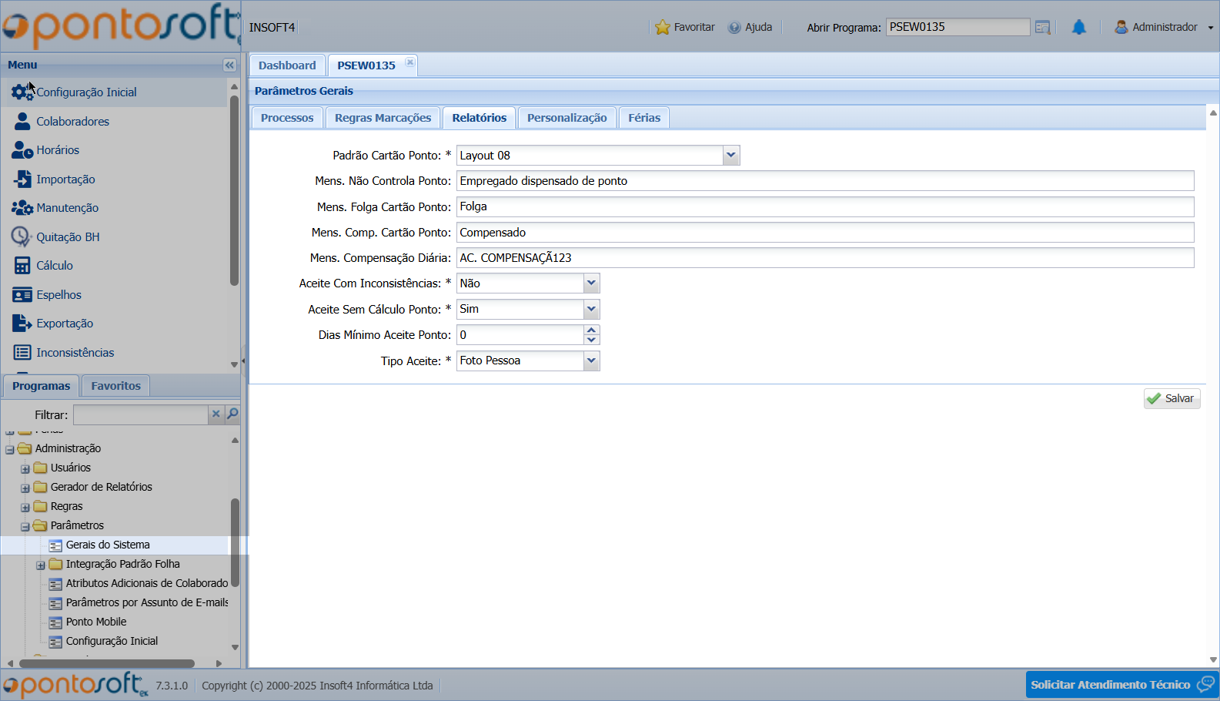
Task: Collapse the Menu panel with double-arrow icon
Action: (x=229, y=65)
